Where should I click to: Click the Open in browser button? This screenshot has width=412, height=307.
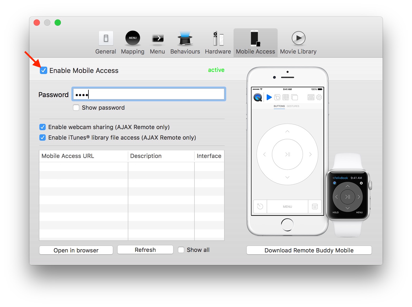pyautogui.click(x=76, y=250)
